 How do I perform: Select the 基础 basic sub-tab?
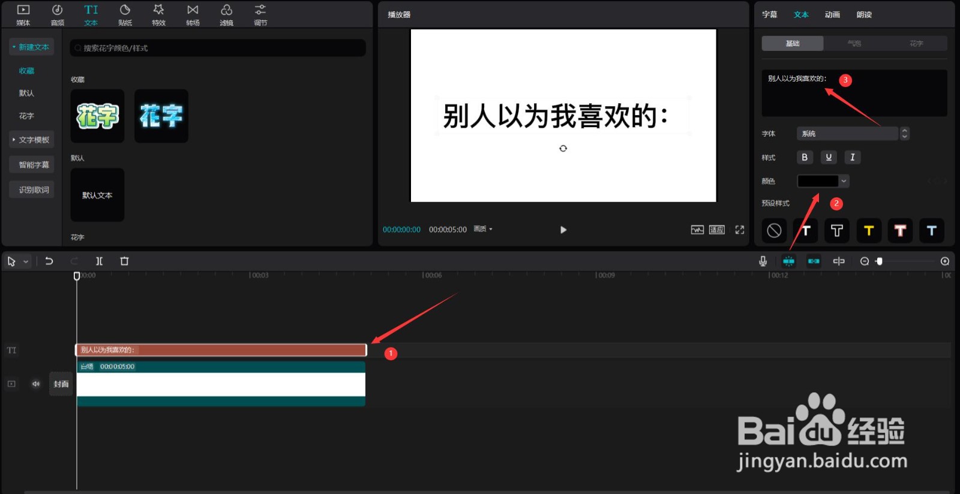(x=793, y=43)
